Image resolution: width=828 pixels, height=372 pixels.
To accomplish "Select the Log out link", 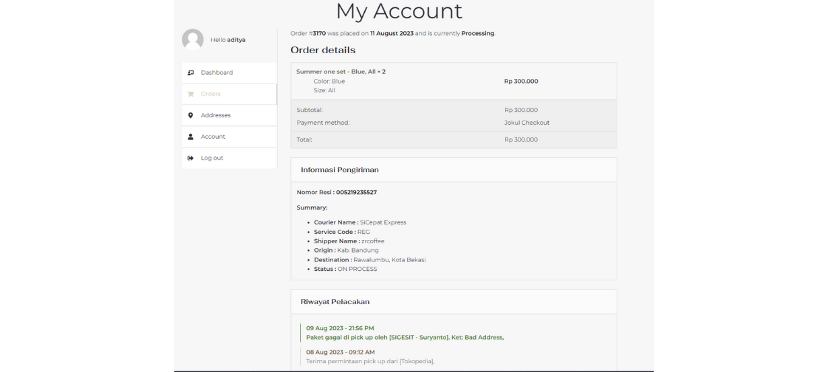I will click(x=212, y=158).
